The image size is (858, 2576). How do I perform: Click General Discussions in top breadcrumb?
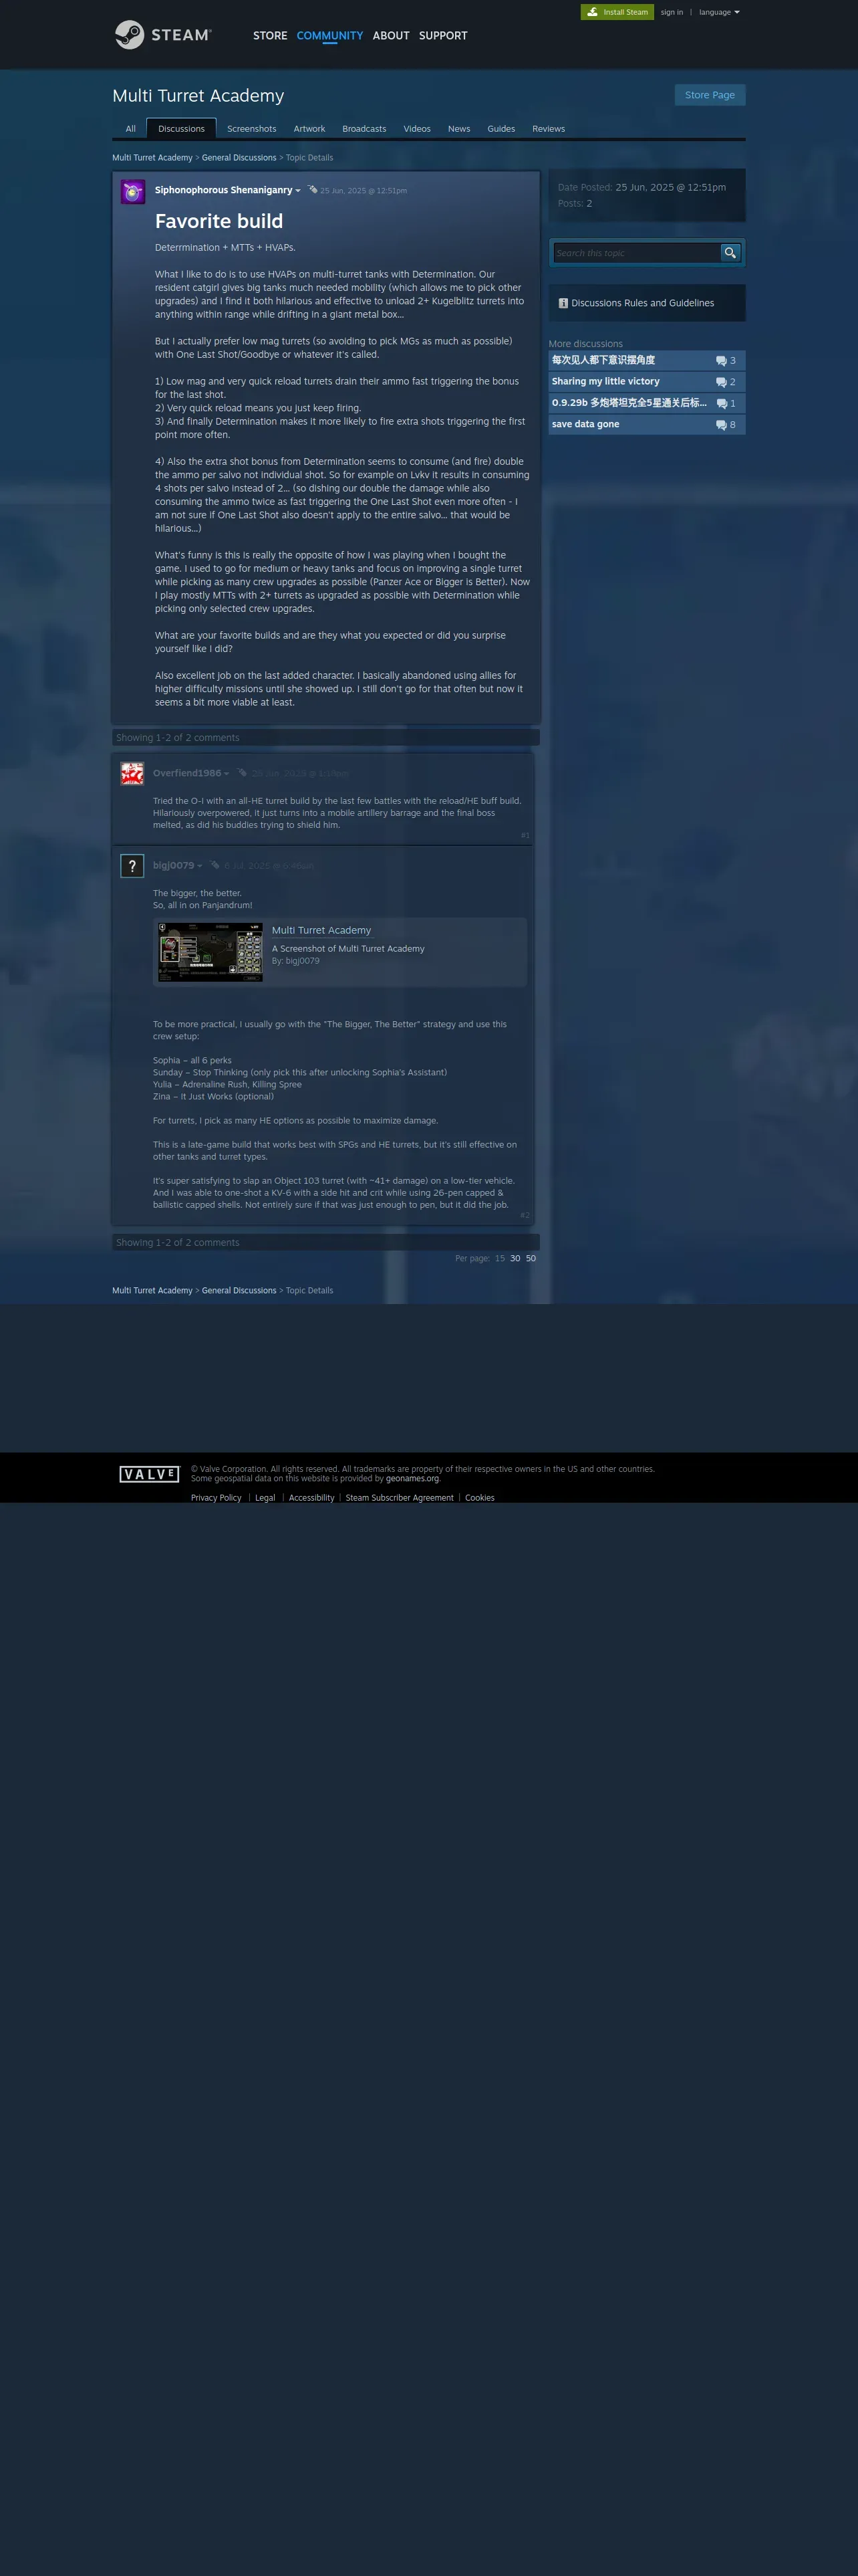coord(239,158)
